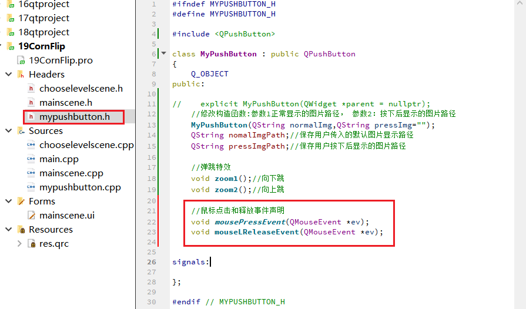Click scroll-up arrow of editor scrollbar
Screen dimensions: 526x309
click(x=520, y=4)
